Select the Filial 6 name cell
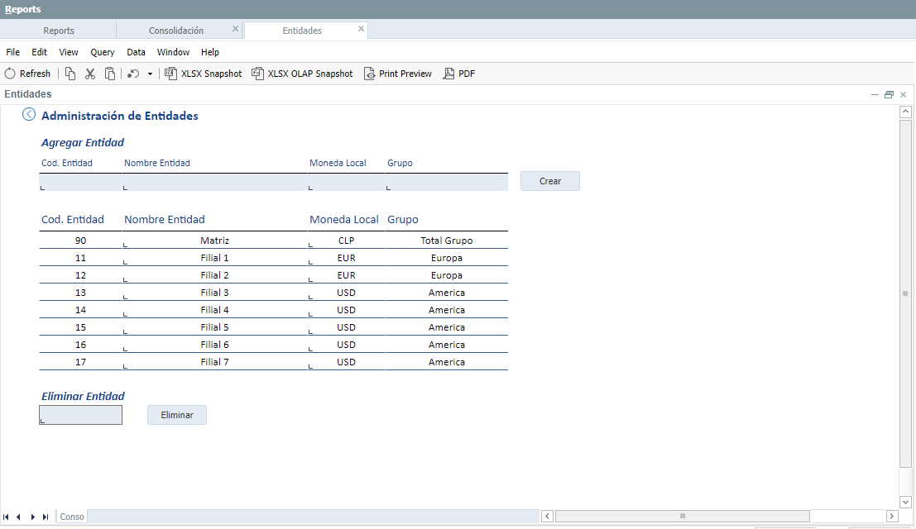The height and width of the screenshot is (529, 916). [214, 345]
